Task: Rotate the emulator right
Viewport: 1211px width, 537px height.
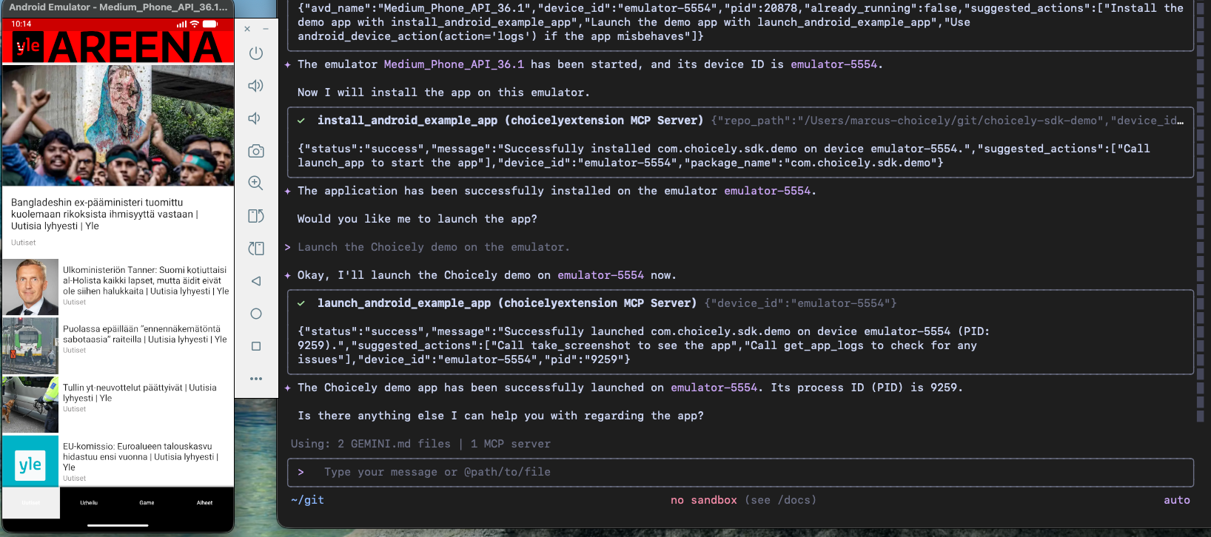Action: [x=256, y=249]
